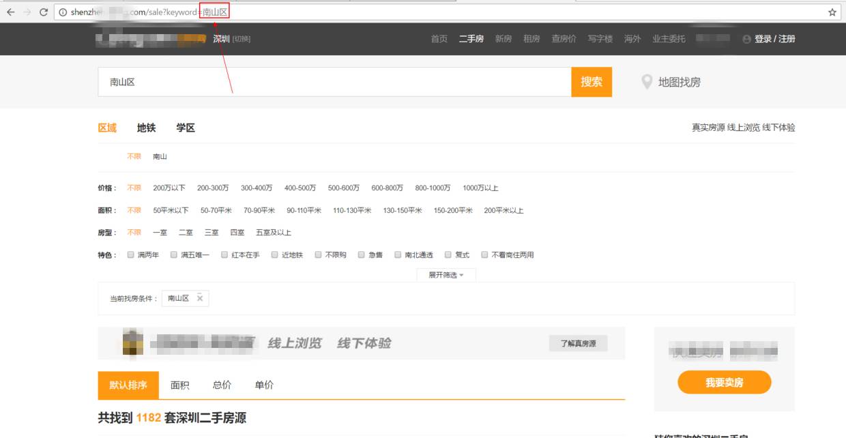The width and height of the screenshot is (846, 438).
Task: Filter price 500-600万
Action: tap(344, 188)
